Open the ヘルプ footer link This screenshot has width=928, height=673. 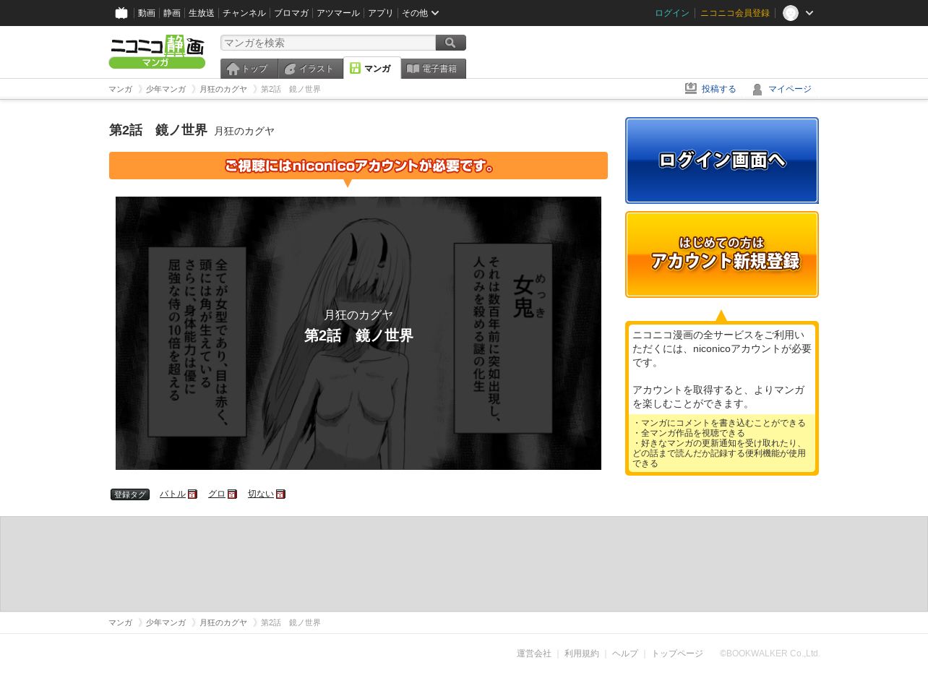click(625, 653)
